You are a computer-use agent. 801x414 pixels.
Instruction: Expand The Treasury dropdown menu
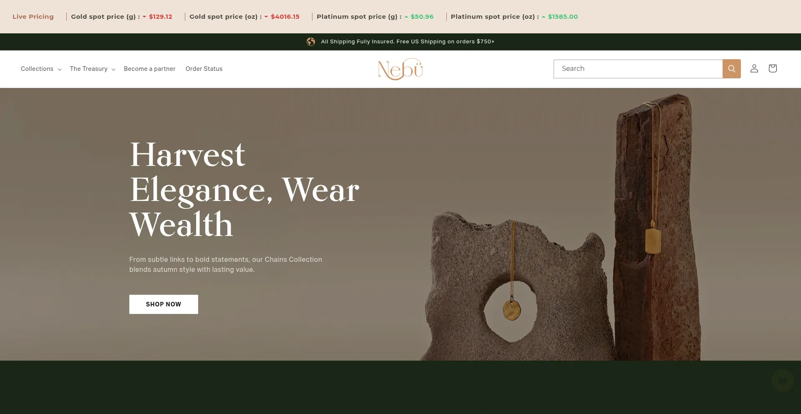[92, 69]
